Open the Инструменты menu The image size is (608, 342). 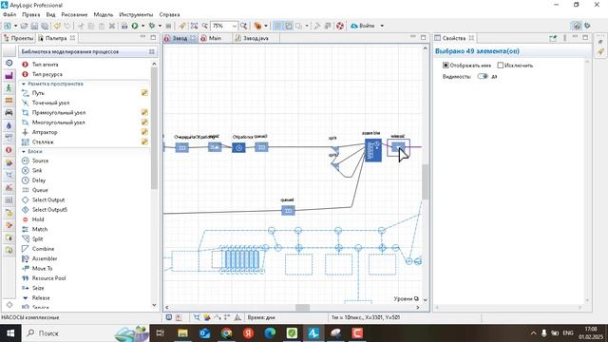click(x=136, y=14)
